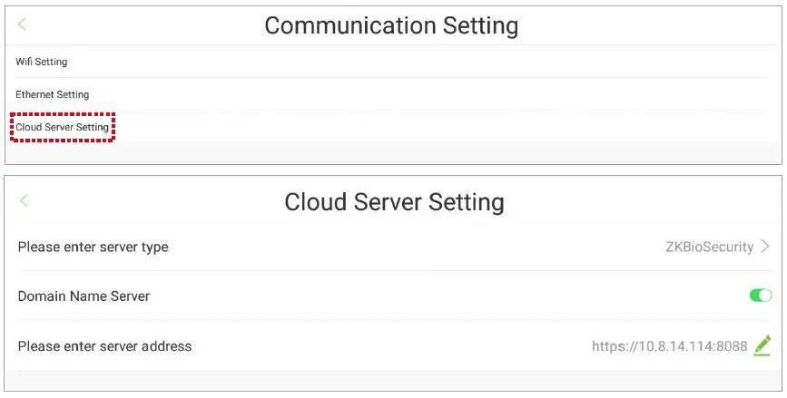787x398 pixels.
Task: Tap the 'Domain Name Server' label text
Action: pyautogui.click(x=84, y=296)
